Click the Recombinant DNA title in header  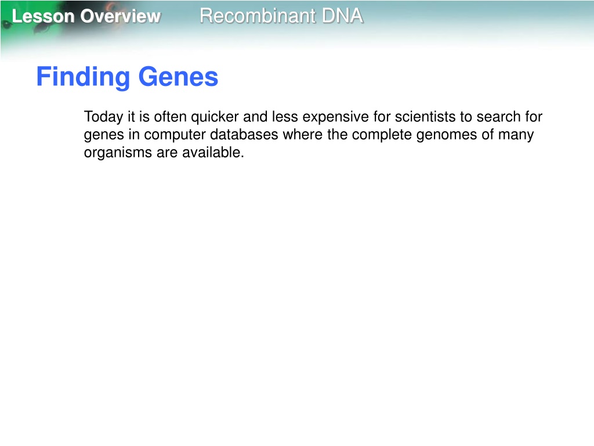point(281,16)
